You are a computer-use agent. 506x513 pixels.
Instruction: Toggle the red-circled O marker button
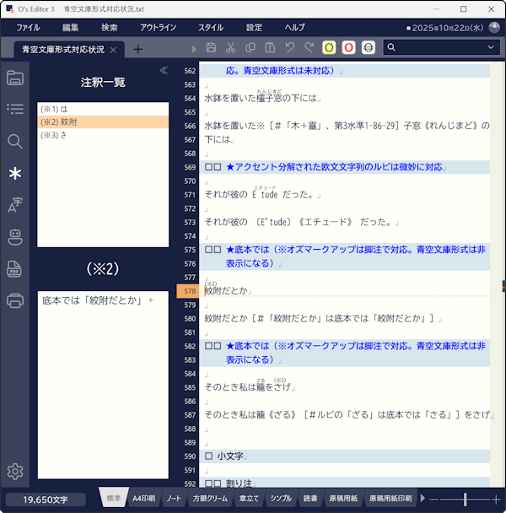click(348, 48)
